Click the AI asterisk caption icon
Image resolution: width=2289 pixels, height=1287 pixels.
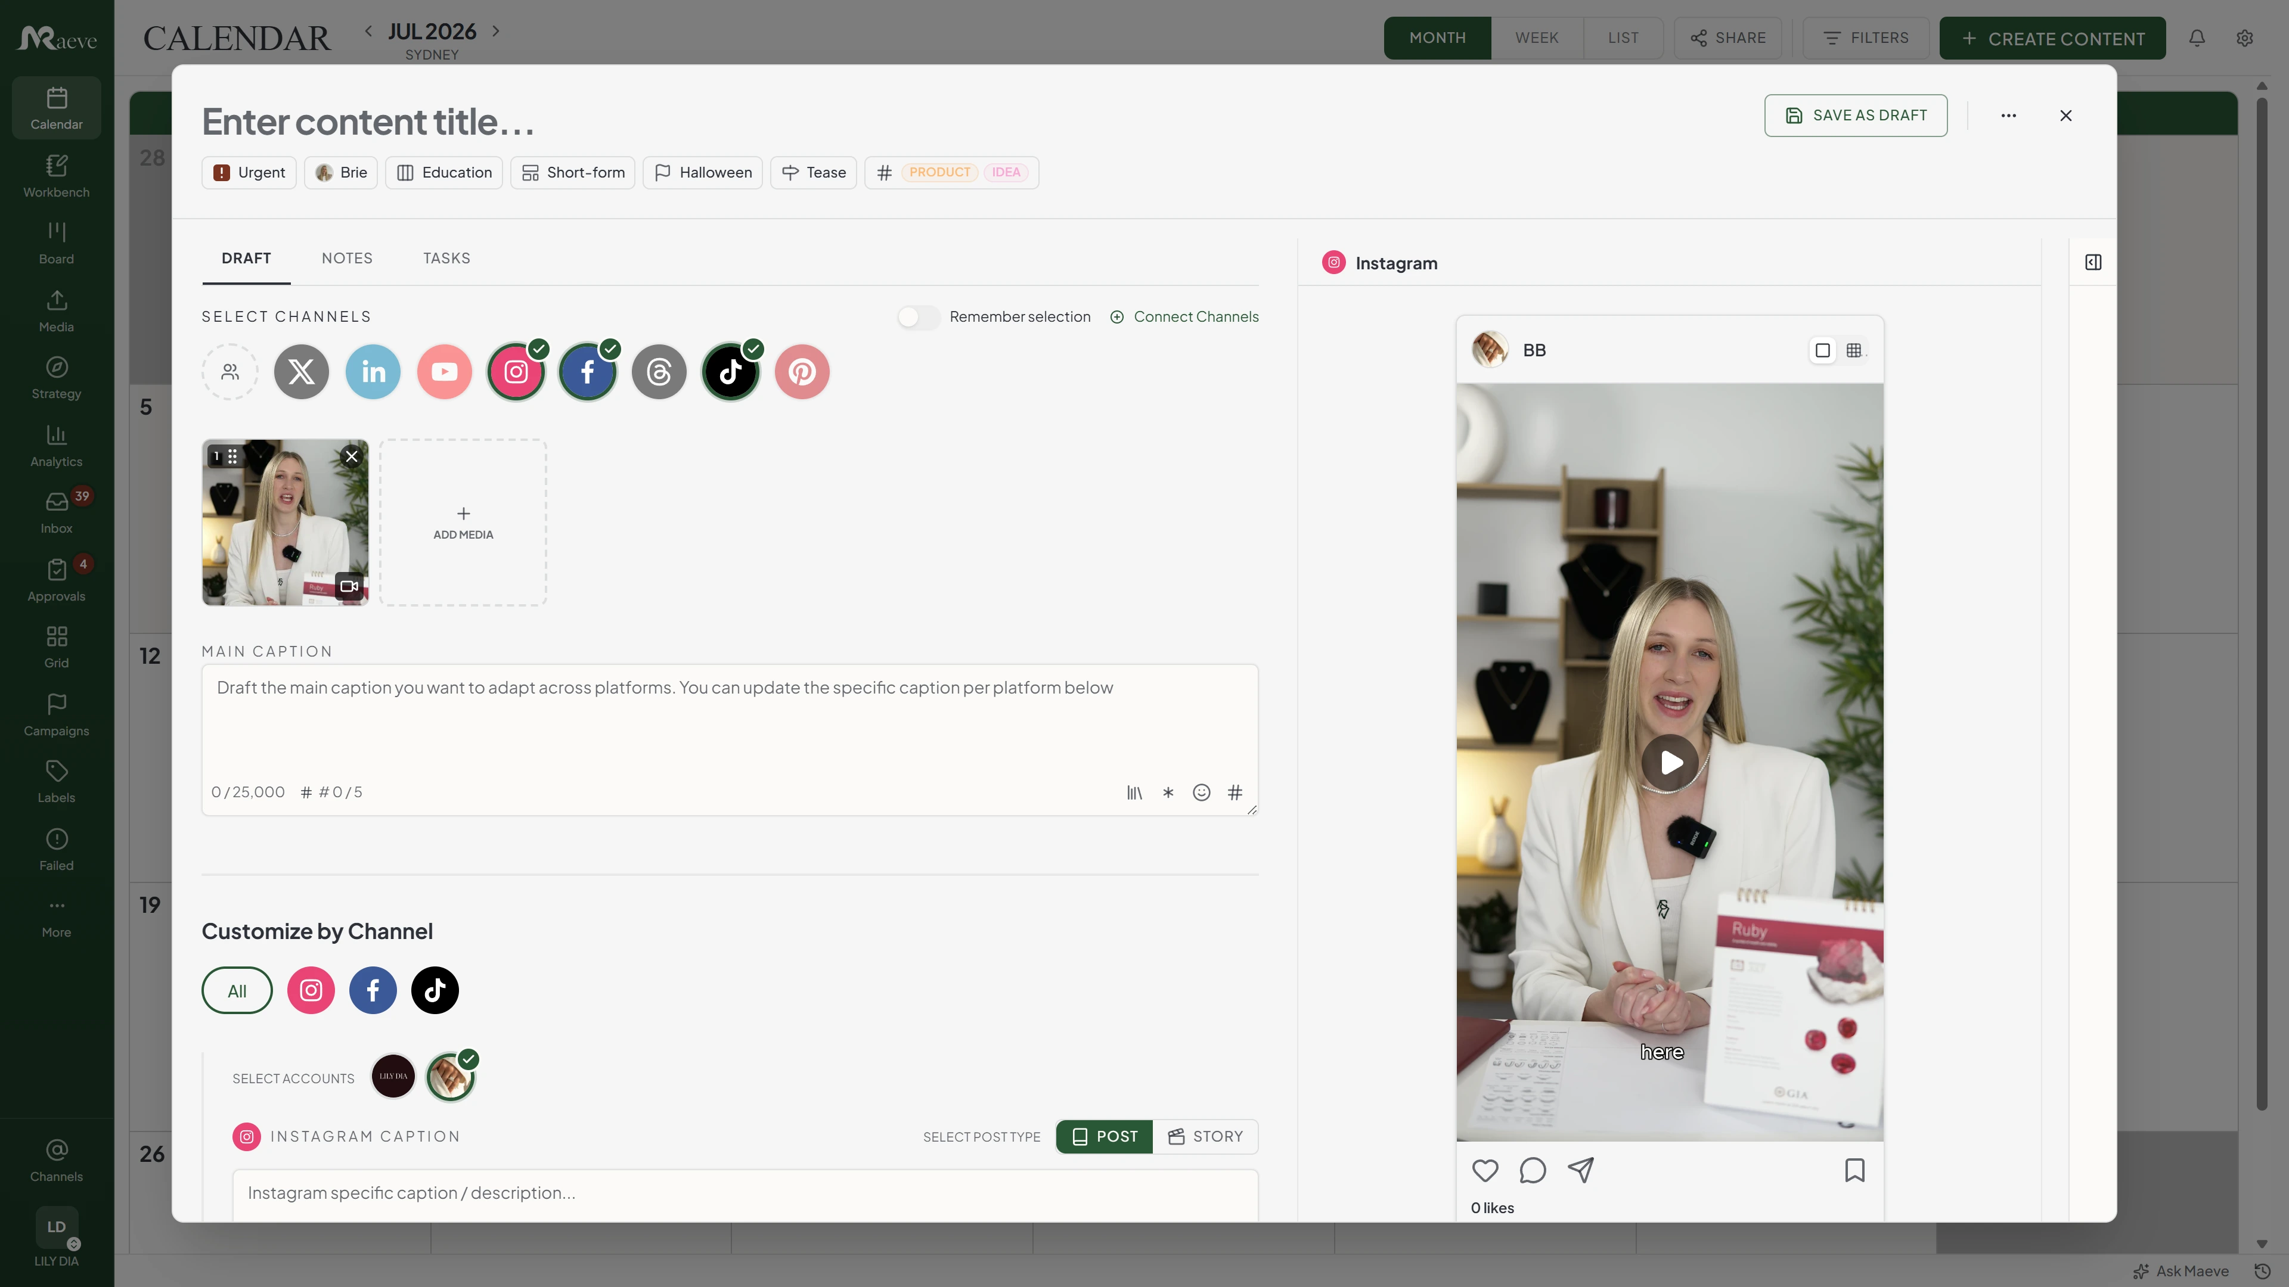(1168, 792)
